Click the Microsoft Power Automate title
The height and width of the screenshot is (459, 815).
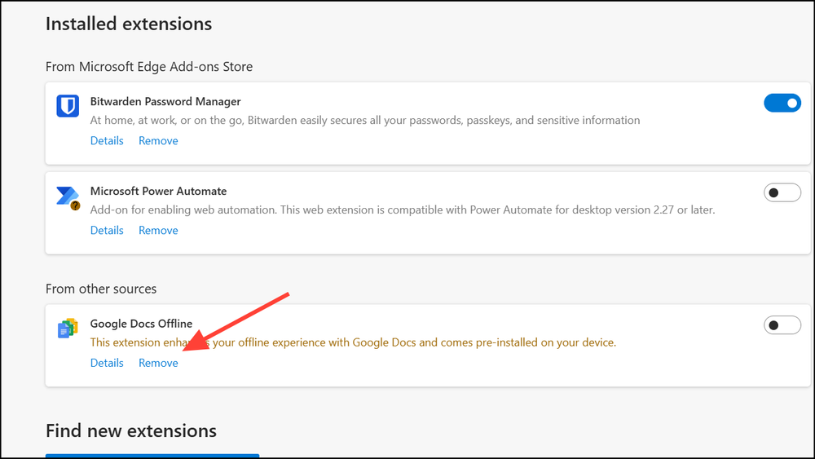(x=159, y=191)
